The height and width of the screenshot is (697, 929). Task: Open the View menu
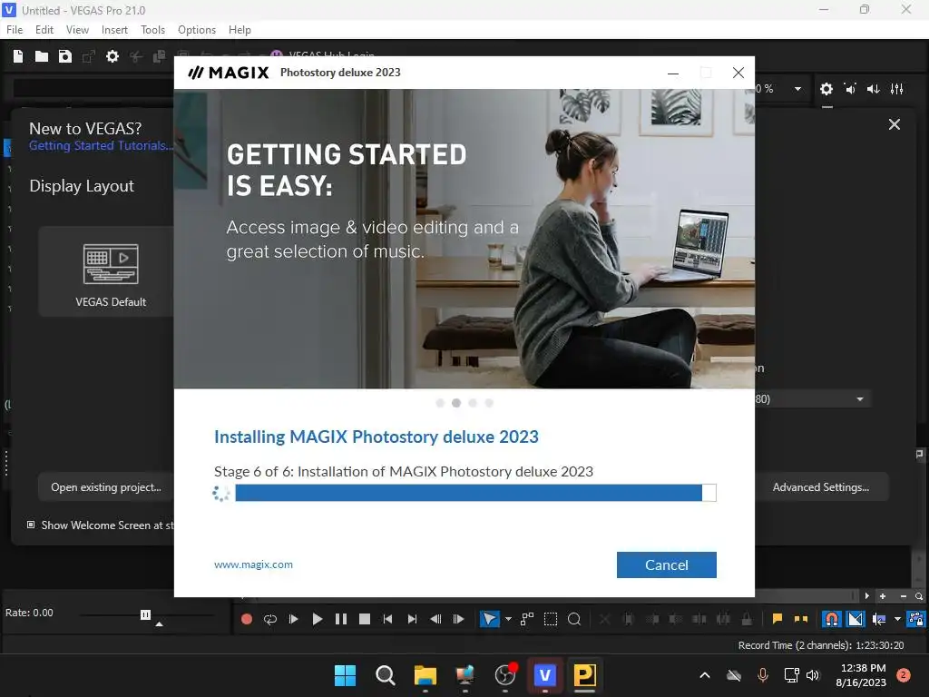(x=77, y=30)
